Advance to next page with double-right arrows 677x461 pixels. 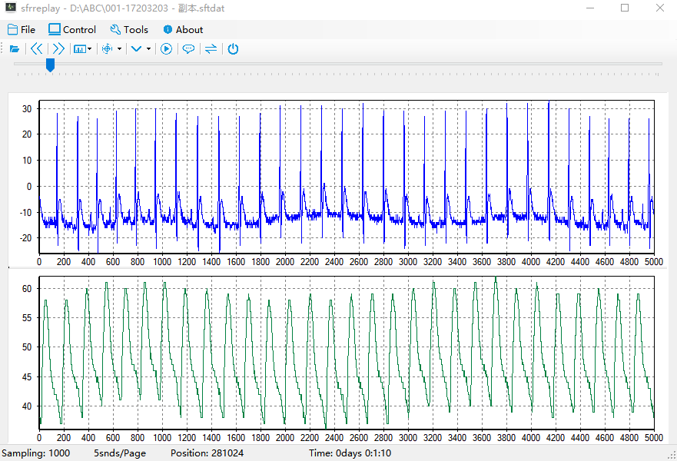click(58, 49)
